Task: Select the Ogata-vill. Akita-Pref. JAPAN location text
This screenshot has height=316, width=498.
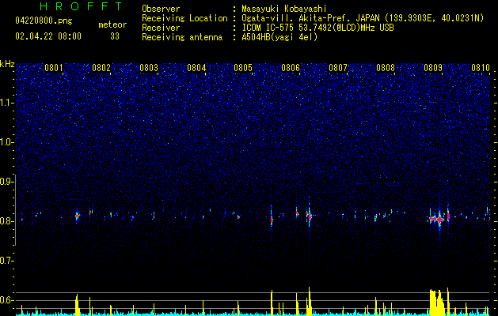Action: point(363,18)
